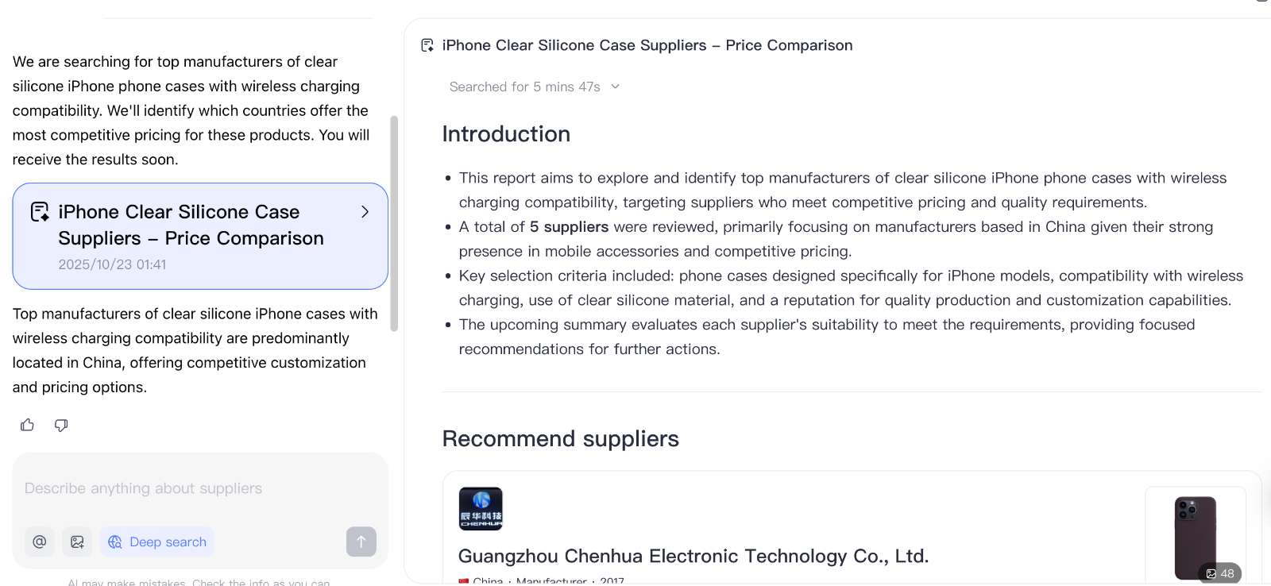Viewport: 1271px width, 586px height.
Task: Click the Recommend suppliers section heading
Action: click(x=560, y=439)
